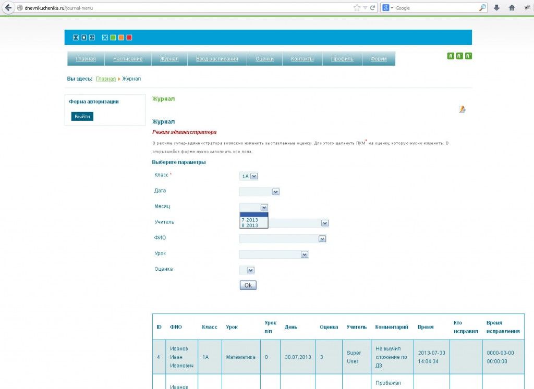Select the blue theme color swatch

tap(105, 37)
